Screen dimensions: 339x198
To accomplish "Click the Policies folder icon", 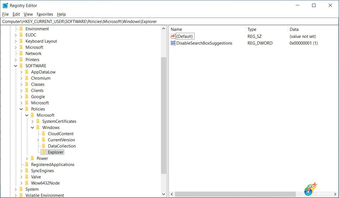I will pyautogui.click(x=27, y=109).
